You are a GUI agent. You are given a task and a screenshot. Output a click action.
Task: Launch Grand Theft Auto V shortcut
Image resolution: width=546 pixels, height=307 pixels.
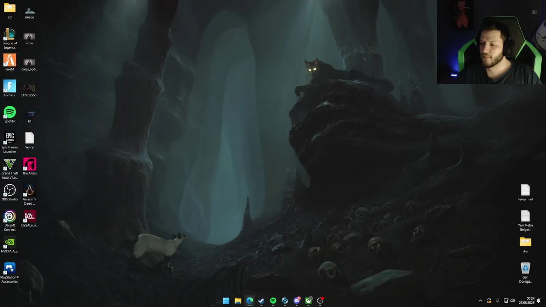[9, 169]
